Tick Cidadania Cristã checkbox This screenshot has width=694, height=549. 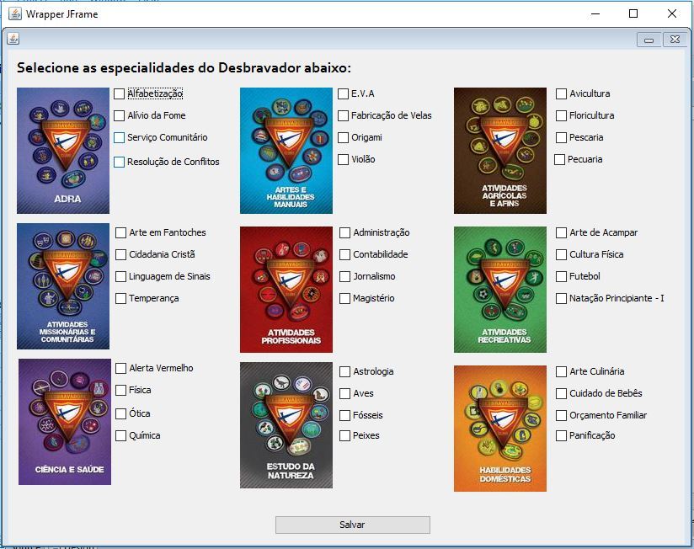(x=120, y=255)
